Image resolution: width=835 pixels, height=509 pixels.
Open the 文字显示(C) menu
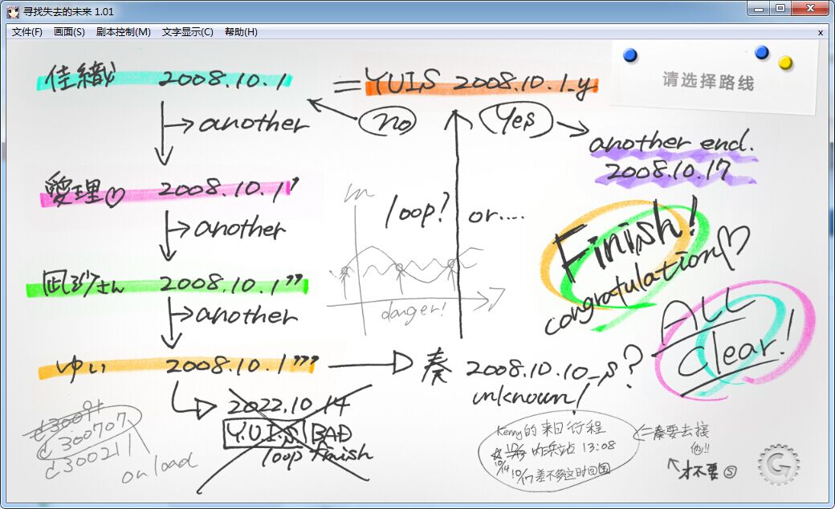tap(187, 32)
